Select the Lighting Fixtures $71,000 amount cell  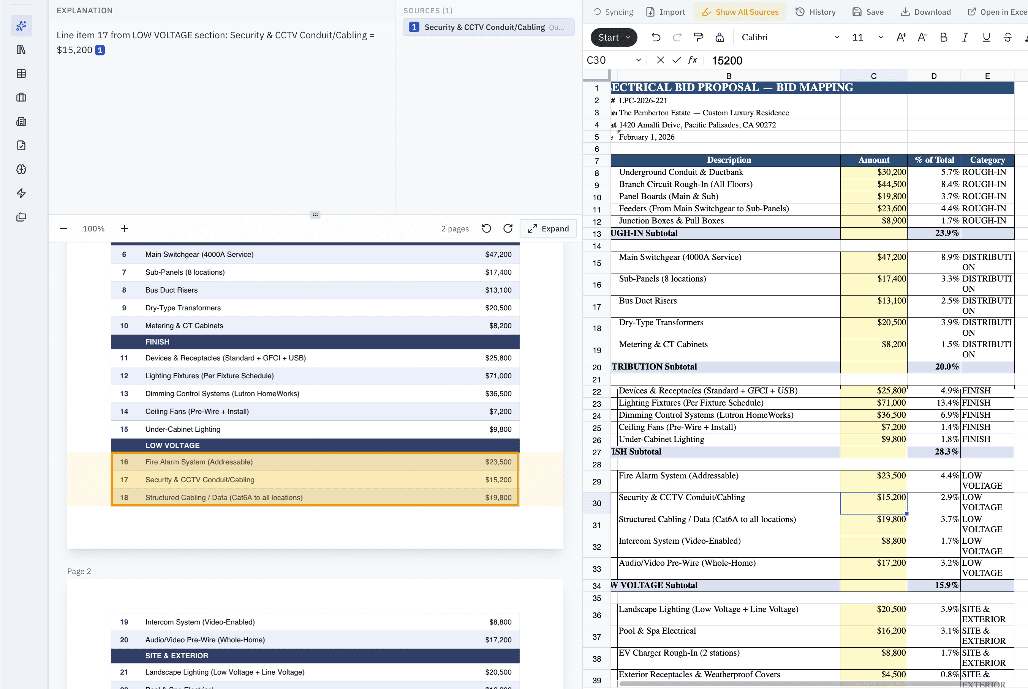click(873, 403)
